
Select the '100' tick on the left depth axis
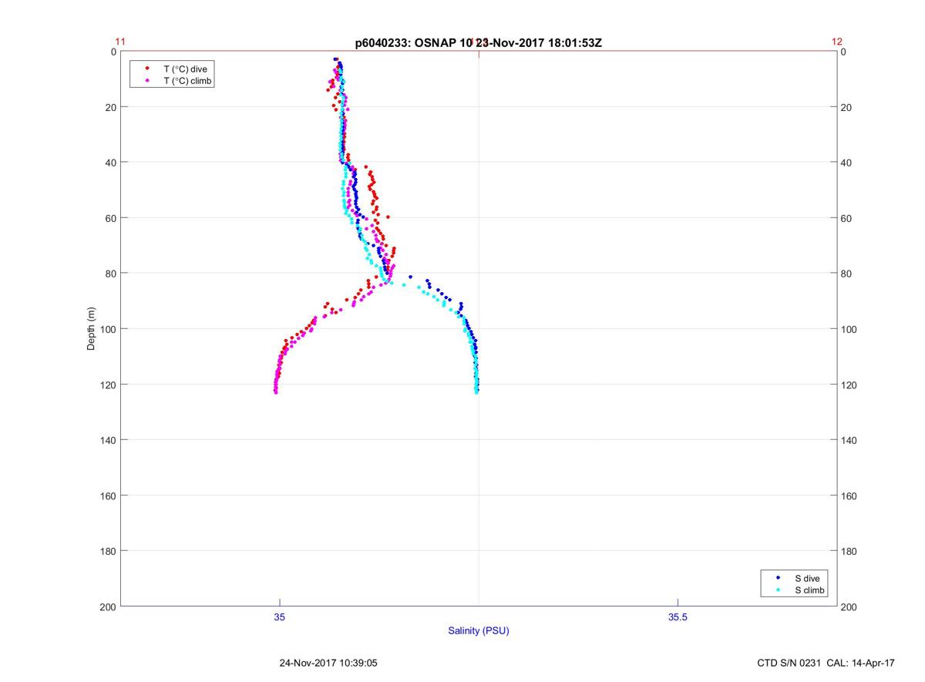(108, 329)
